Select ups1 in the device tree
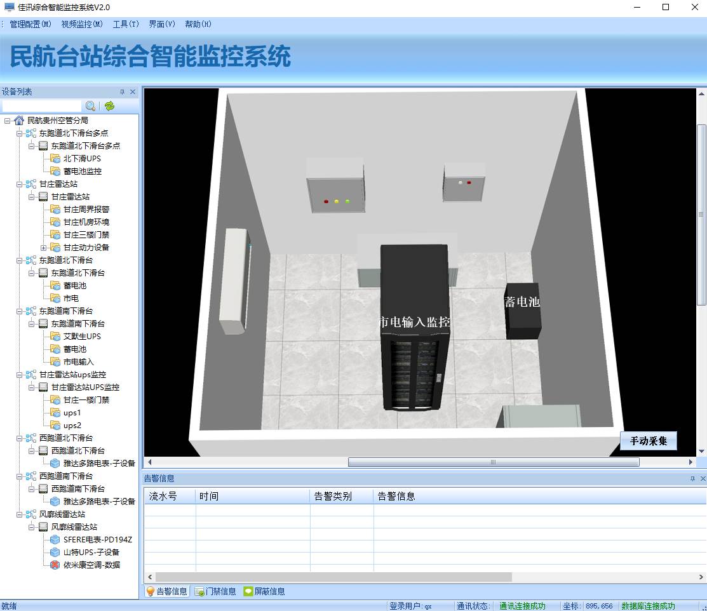 click(x=72, y=412)
